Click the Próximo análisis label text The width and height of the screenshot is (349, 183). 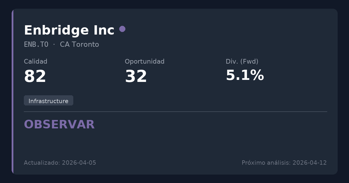[266, 163]
